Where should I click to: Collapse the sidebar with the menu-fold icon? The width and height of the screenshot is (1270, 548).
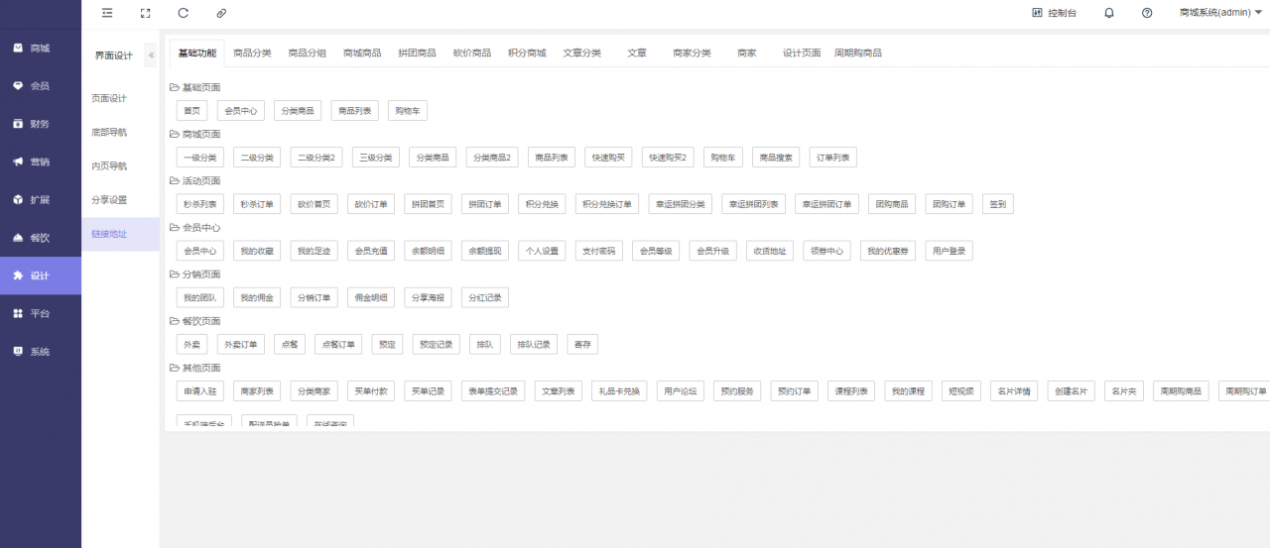pyautogui.click(x=107, y=13)
